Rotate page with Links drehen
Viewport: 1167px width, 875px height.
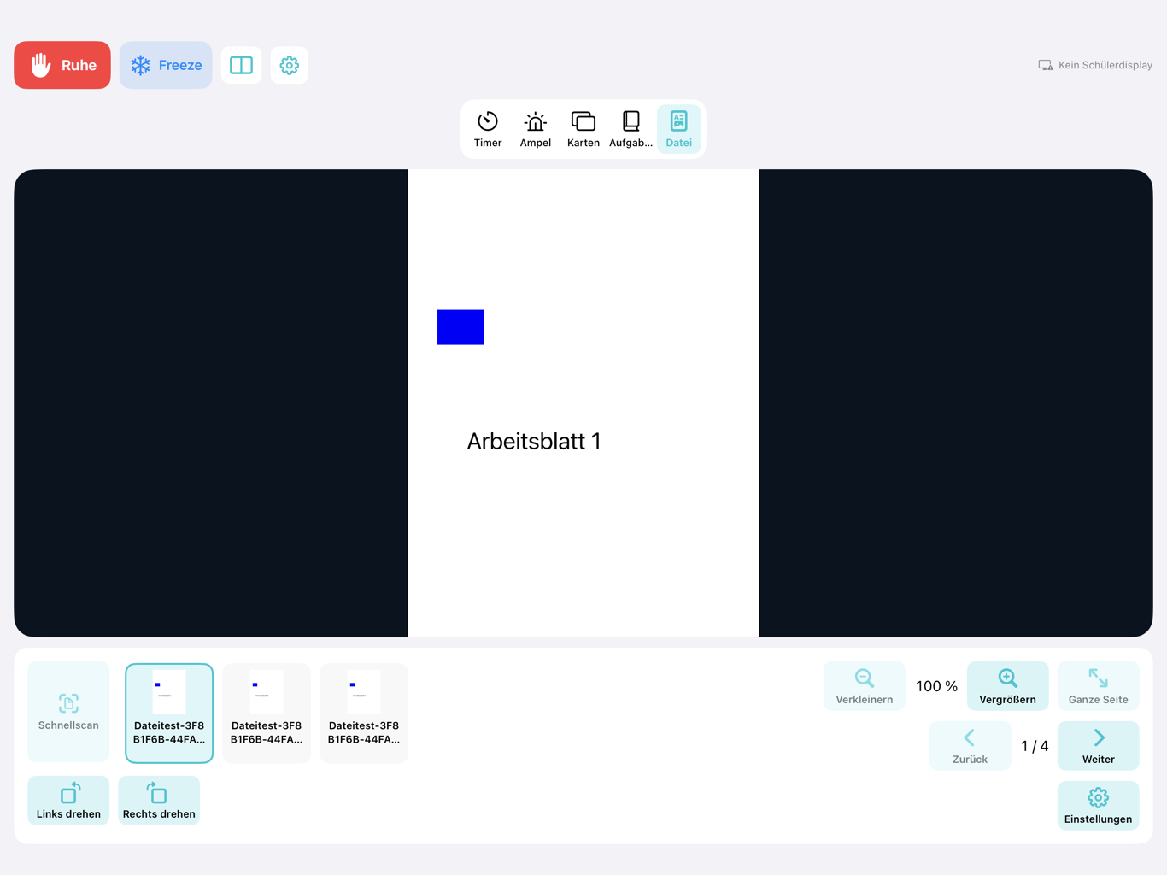pos(68,801)
